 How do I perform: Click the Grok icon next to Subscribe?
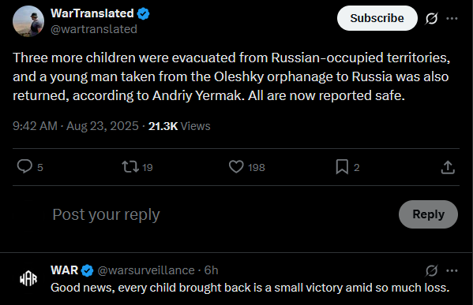click(431, 18)
